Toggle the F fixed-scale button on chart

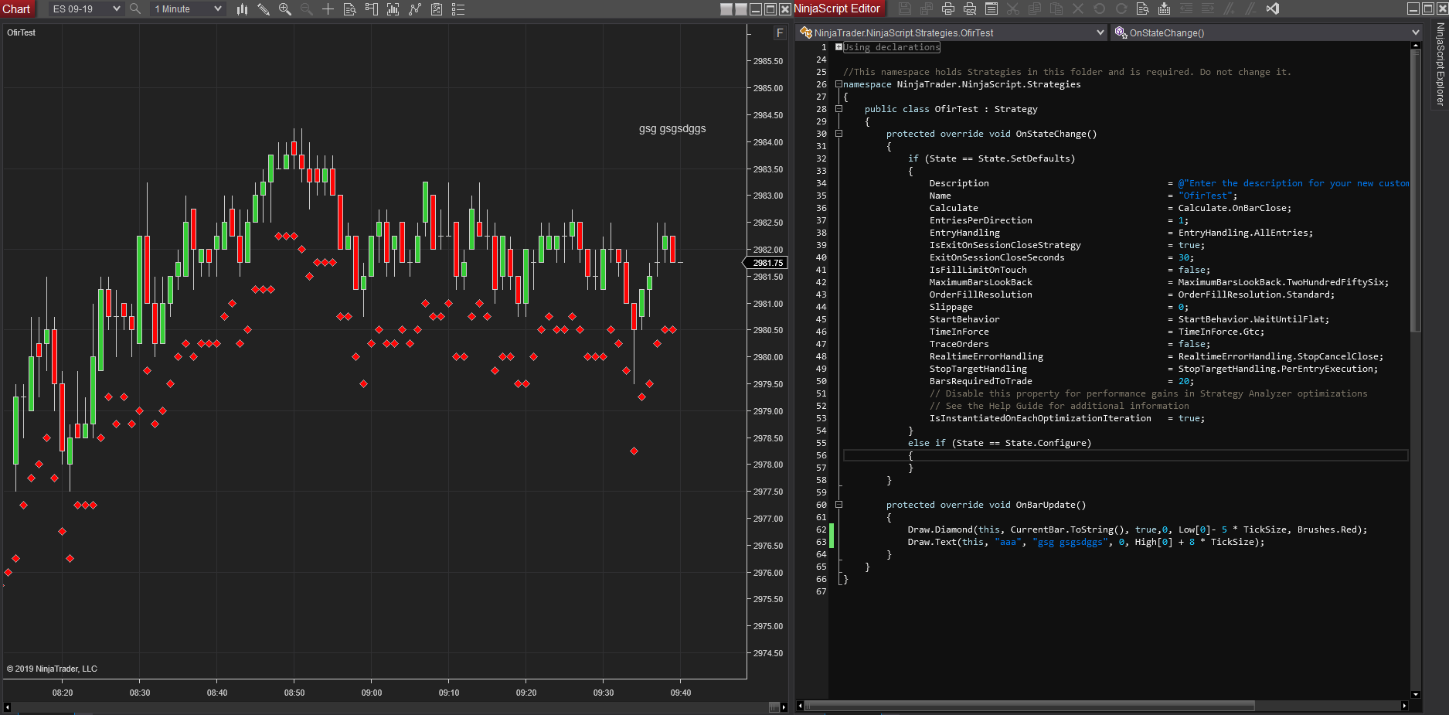click(779, 32)
